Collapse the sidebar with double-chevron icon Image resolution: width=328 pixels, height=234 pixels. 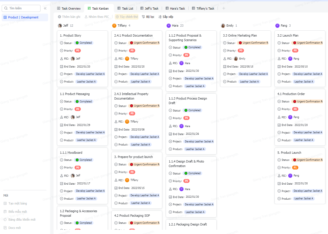45,9
